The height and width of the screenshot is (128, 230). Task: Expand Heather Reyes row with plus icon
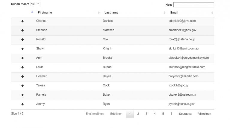22,76
